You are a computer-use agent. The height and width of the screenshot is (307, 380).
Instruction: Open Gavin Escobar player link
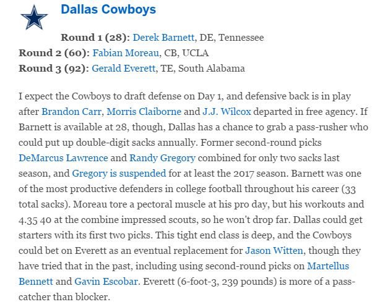(x=106, y=282)
